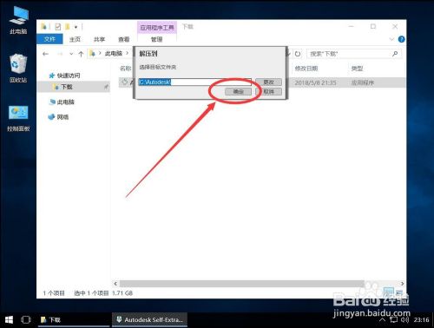This screenshot has width=434, height=328.
Task: Select the 管理 (Manage) ribbon tab
Action: [x=156, y=39]
